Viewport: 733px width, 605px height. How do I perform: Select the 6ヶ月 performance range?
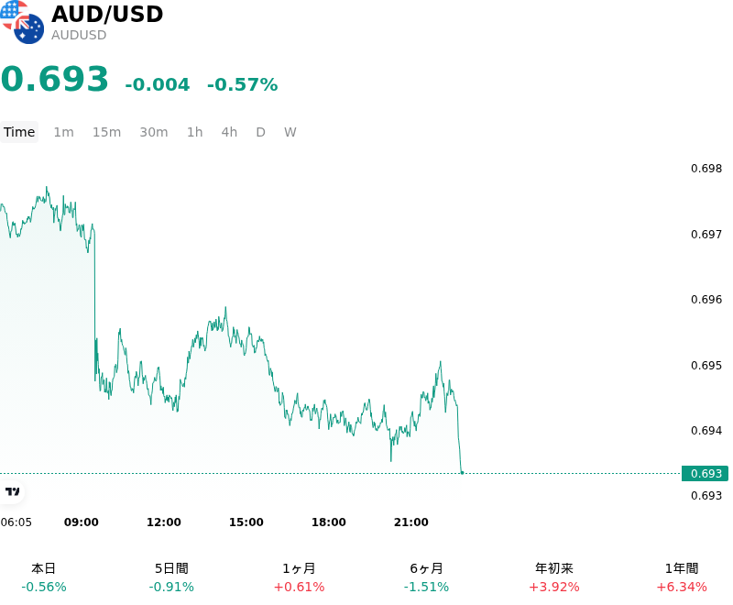click(x=426, y=577)
